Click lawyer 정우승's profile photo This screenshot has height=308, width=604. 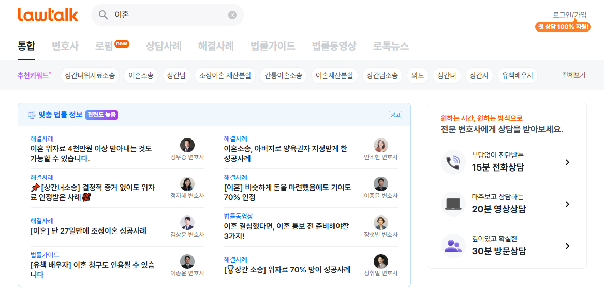[x=187, y=145]
